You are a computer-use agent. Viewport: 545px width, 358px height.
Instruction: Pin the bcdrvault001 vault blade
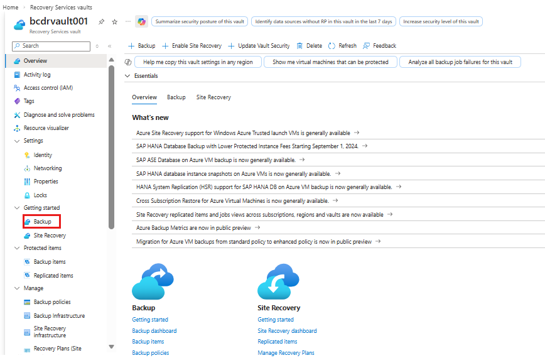point(101,22)
